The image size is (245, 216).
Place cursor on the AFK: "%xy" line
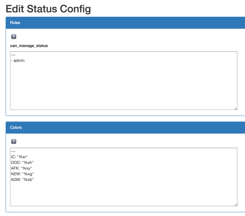(21, 168)
